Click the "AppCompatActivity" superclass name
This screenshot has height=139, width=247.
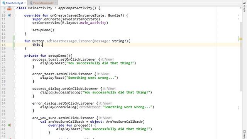[x=75, y=8]
